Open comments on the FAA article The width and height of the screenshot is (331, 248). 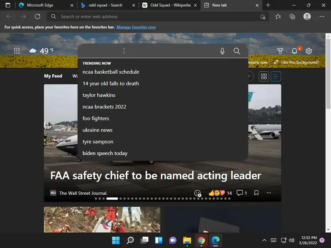pyautogui.click(x=242, y=193)
